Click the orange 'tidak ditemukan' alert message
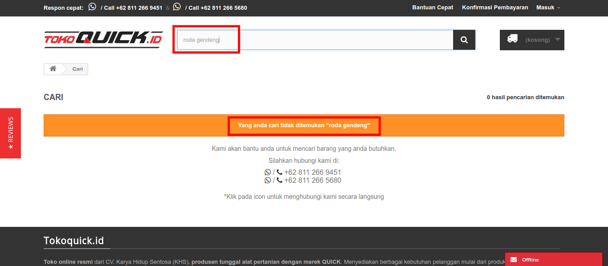 [304, 125]
